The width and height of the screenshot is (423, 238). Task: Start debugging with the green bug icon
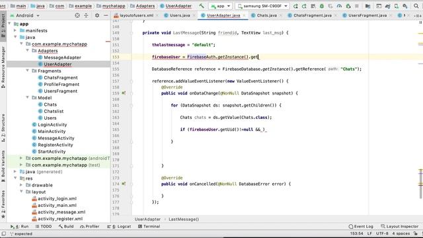[322, 6]
